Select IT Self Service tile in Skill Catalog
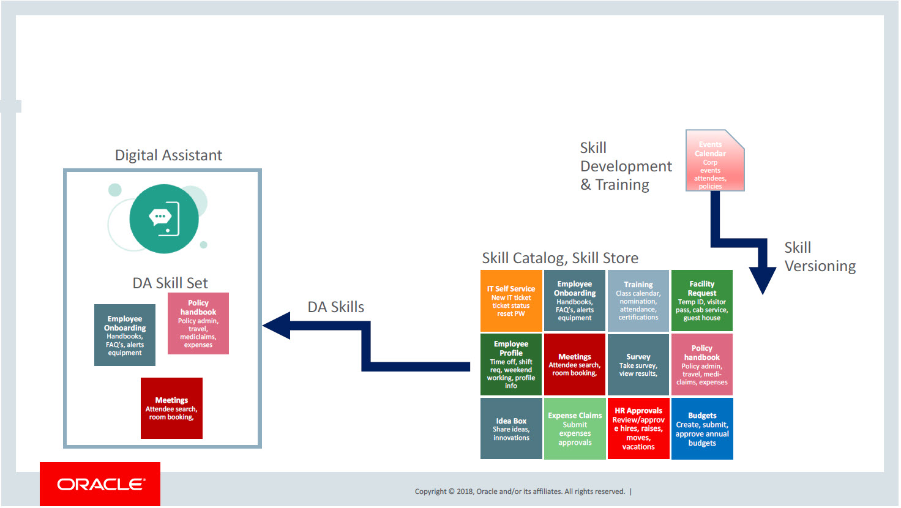The width and height of the screenshot is (901, 508). pos(511,301)
